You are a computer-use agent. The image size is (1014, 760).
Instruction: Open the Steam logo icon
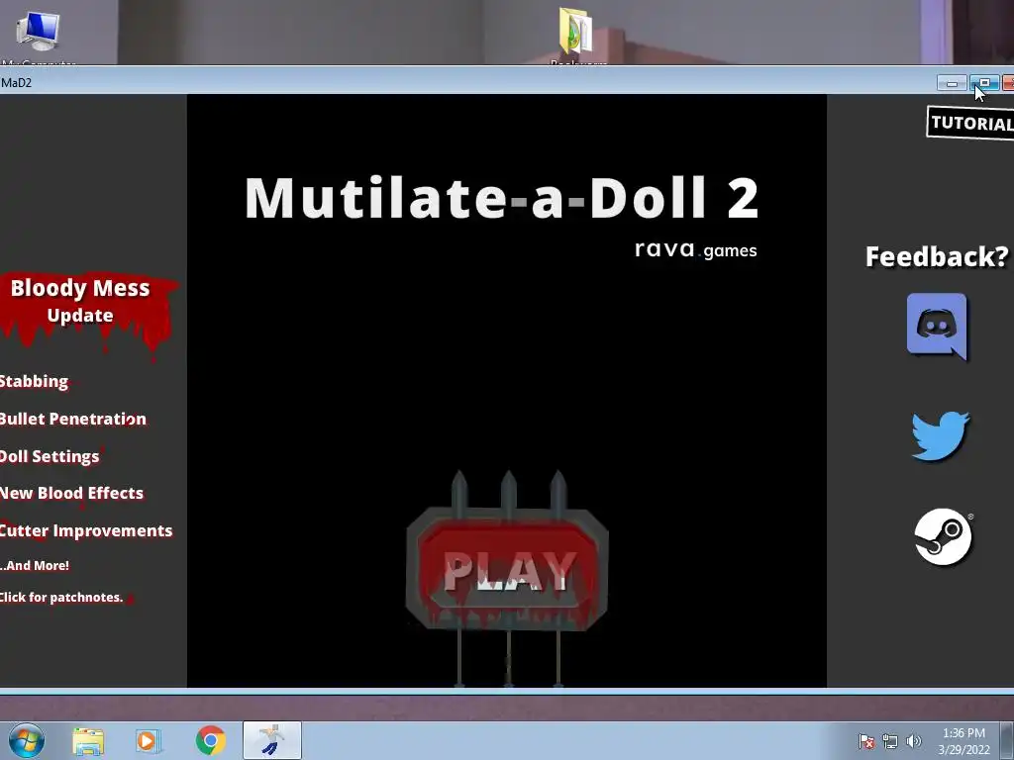point(943,536)
